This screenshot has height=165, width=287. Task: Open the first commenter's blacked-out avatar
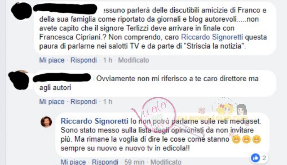point(21,11)
